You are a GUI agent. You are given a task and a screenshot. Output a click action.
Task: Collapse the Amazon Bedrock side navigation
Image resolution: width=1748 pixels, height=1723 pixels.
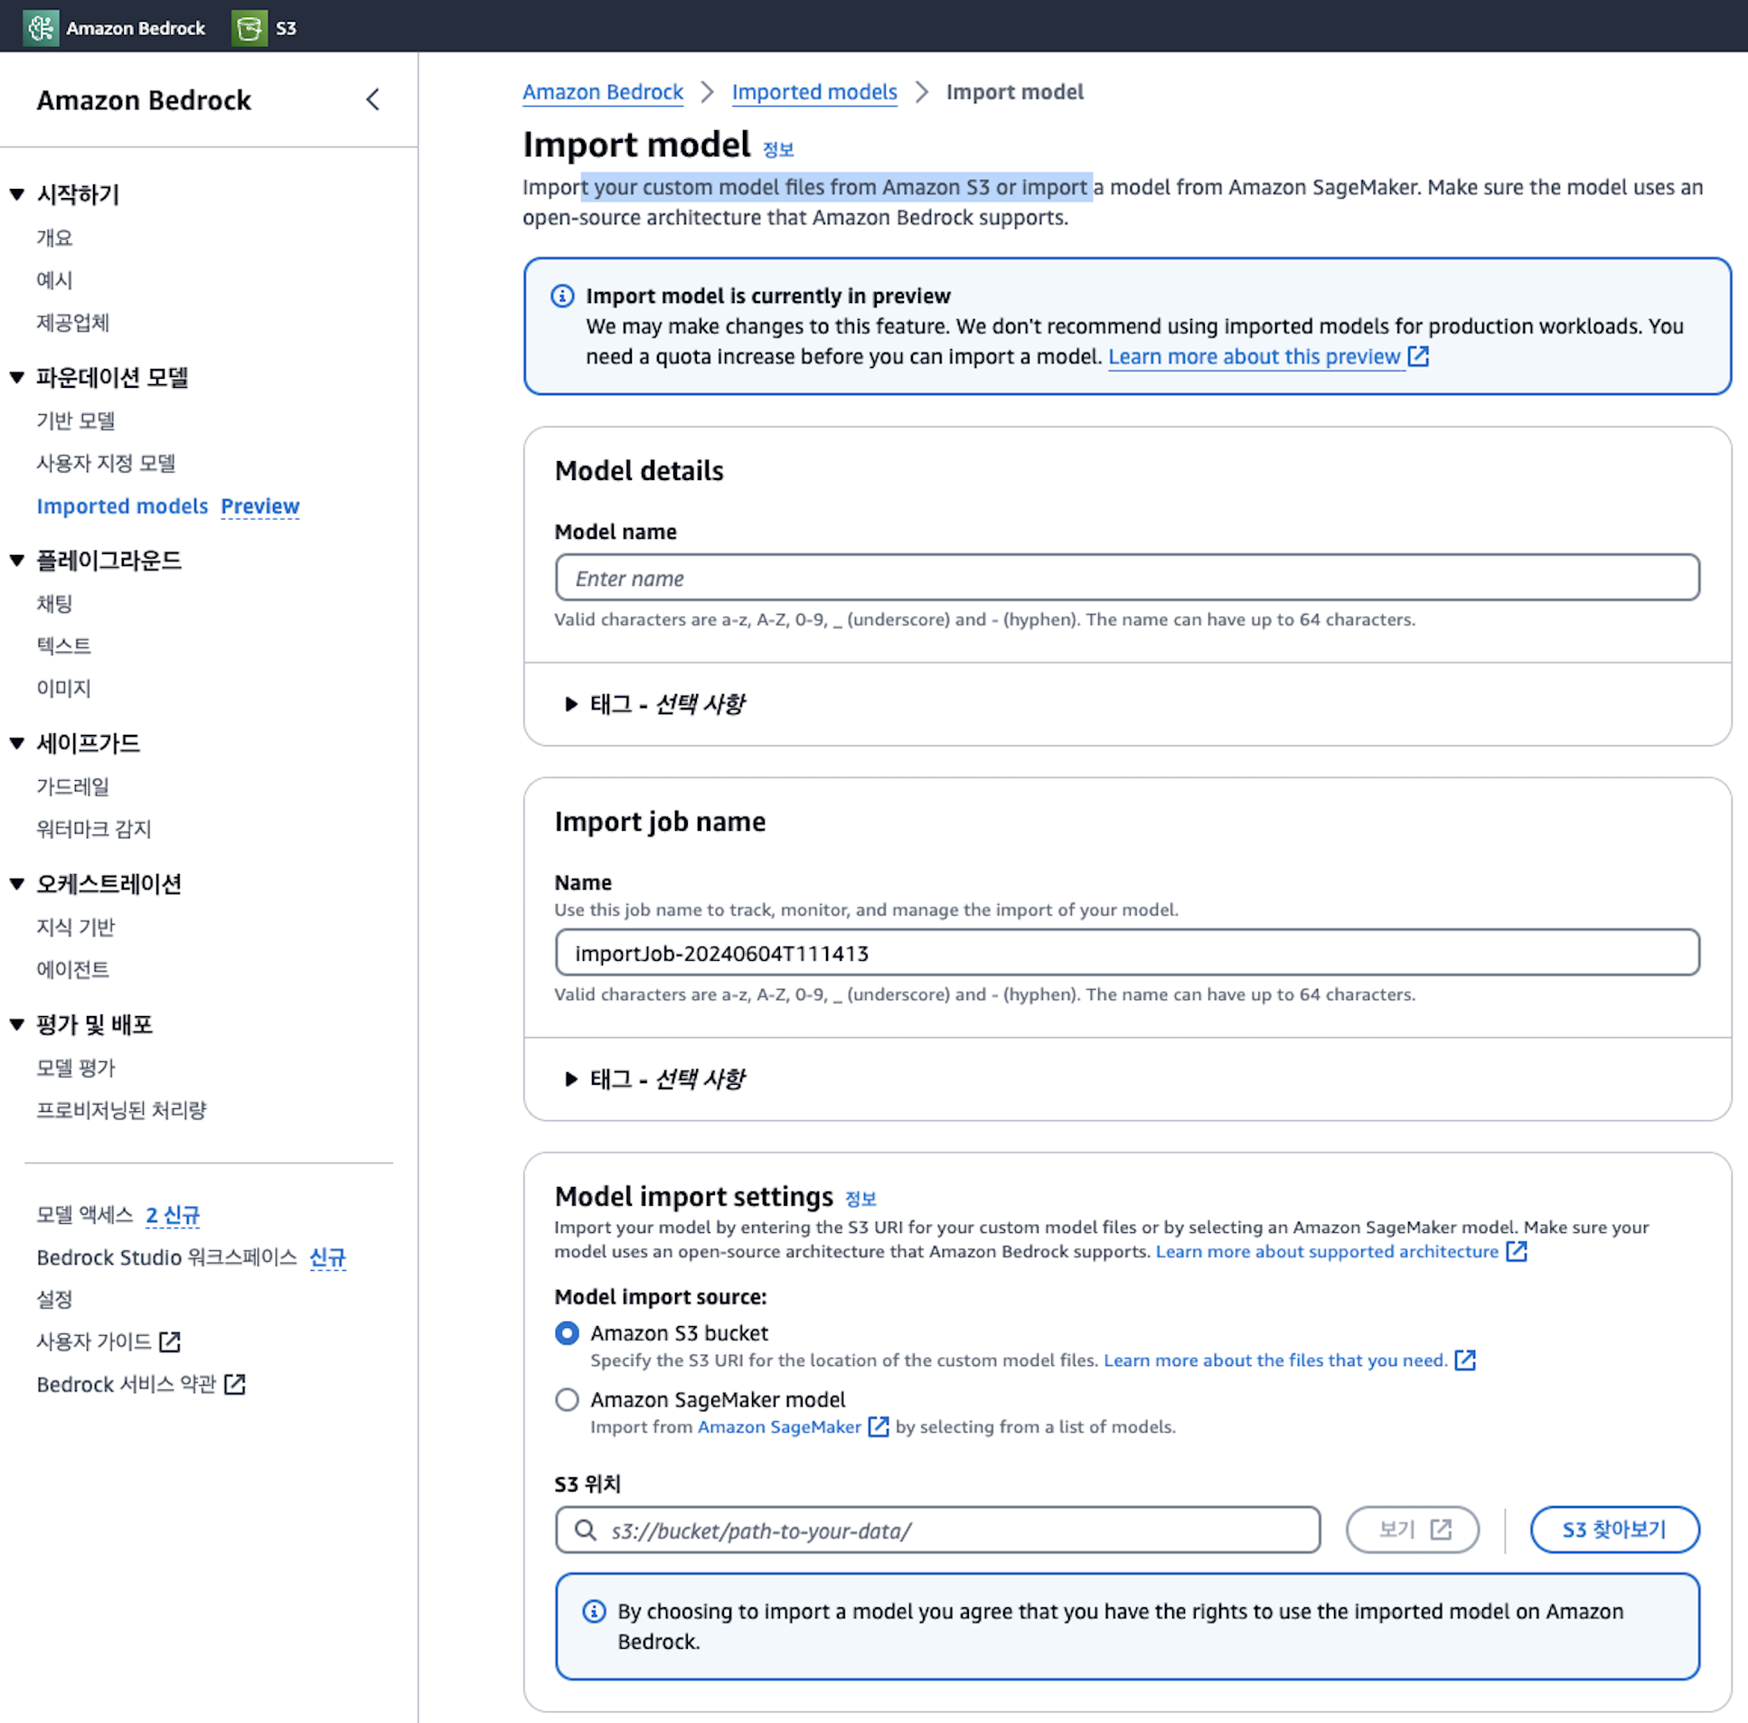click(372, 99)
